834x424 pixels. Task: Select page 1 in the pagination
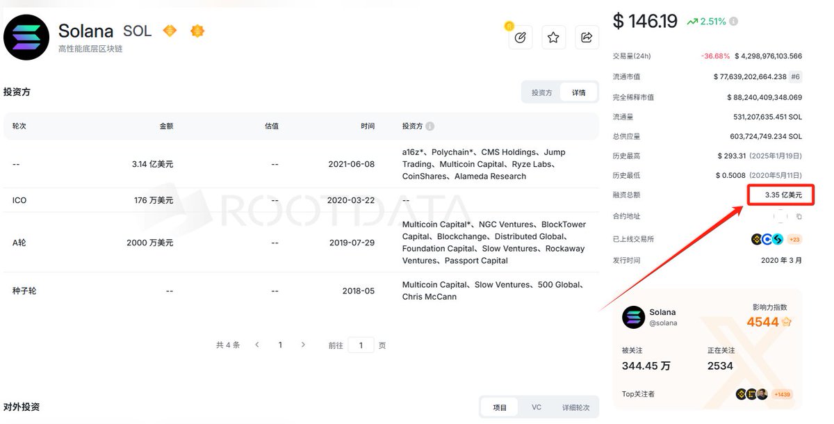[x=280, y=345]
